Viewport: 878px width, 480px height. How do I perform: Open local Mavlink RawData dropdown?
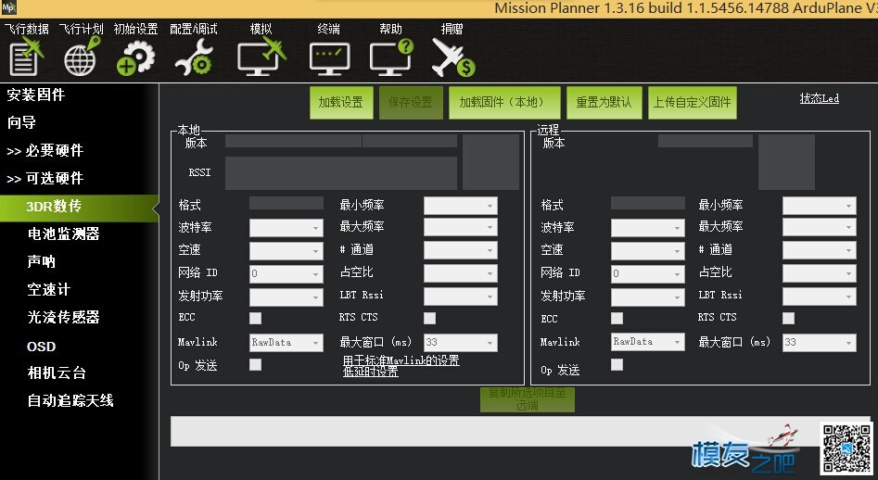[x=286, y=342]
